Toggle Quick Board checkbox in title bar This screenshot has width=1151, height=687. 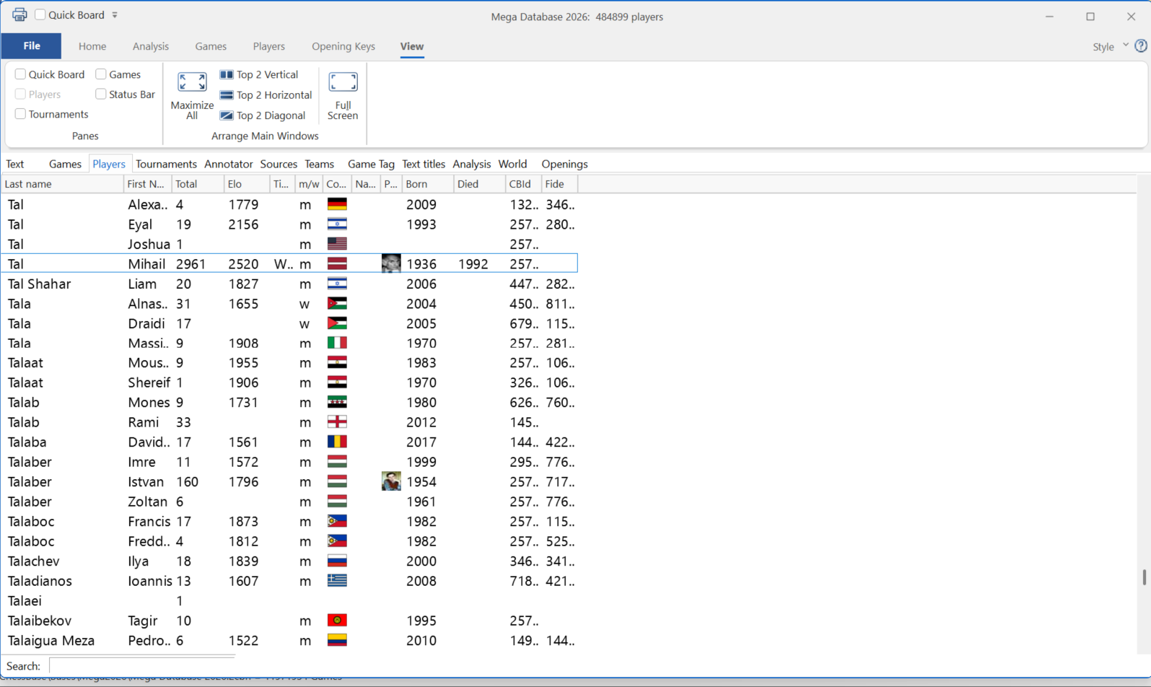40,14
